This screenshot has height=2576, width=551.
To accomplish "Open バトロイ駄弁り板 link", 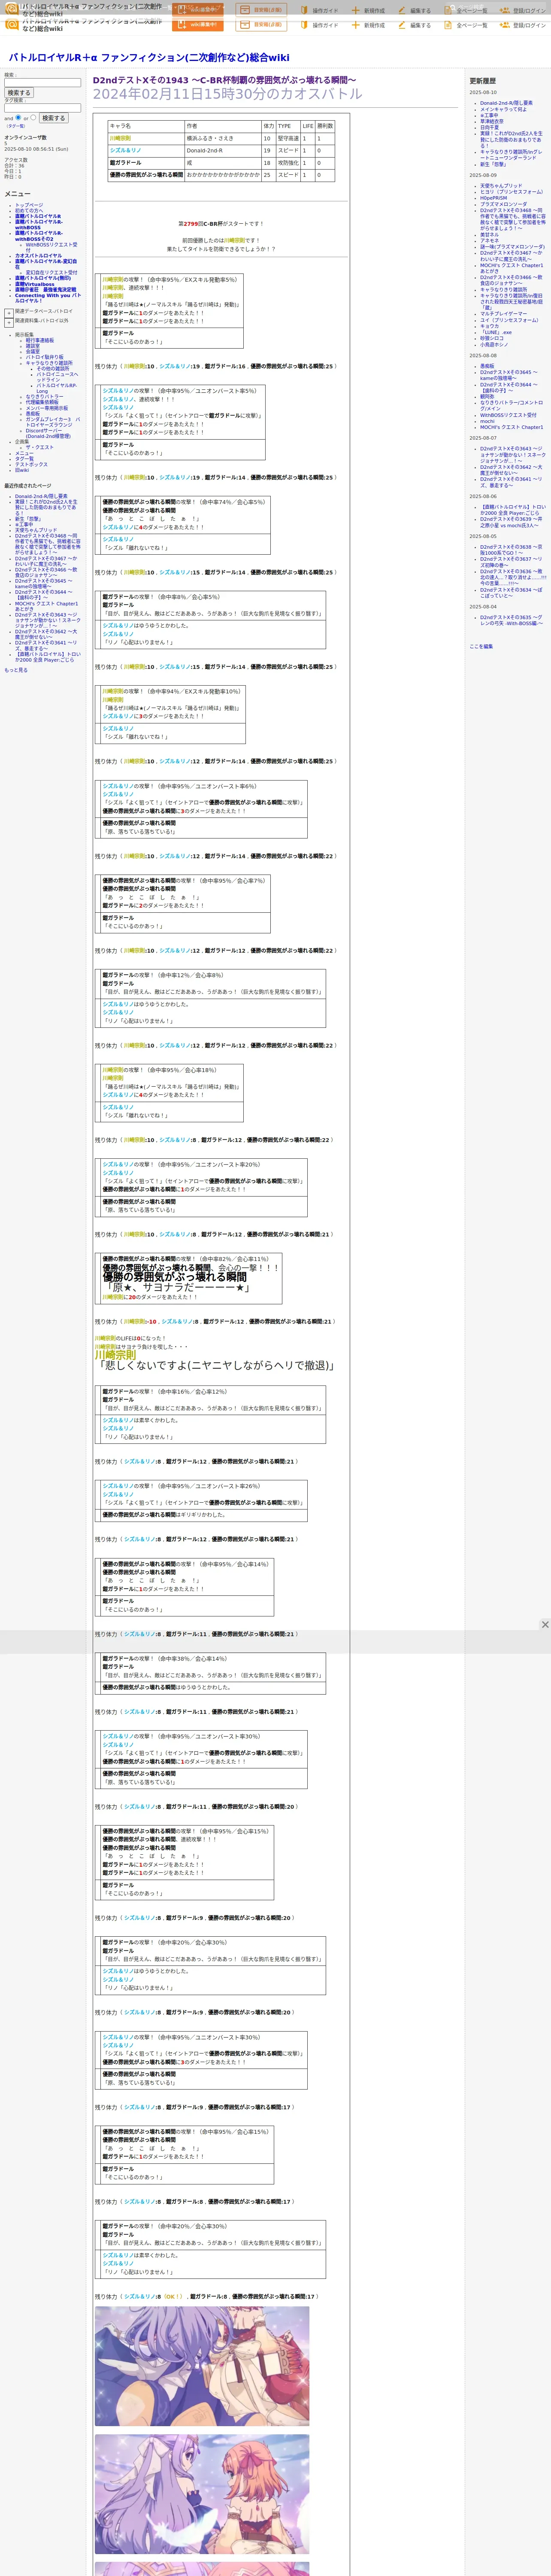I will pyautogui.click(x=44, y=357).
